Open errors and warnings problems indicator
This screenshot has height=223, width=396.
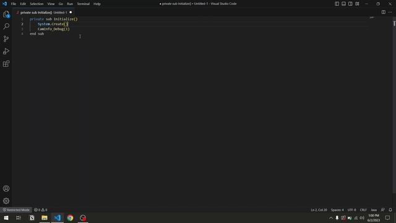[x=41, y=210]
